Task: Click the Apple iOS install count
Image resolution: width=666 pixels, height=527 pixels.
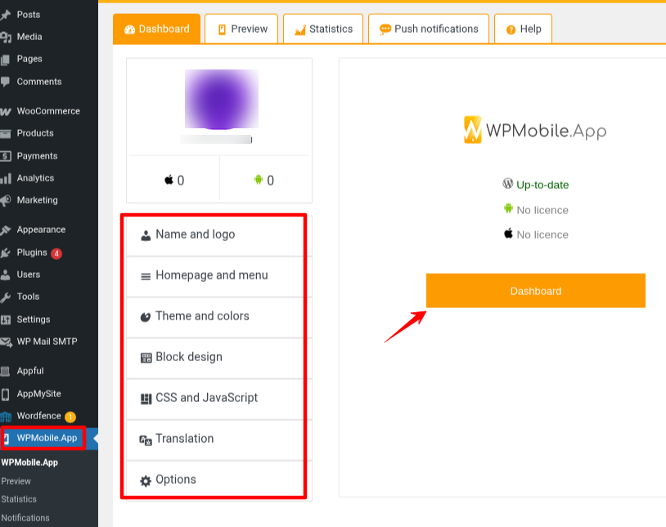Action: [x=174, y=181]
